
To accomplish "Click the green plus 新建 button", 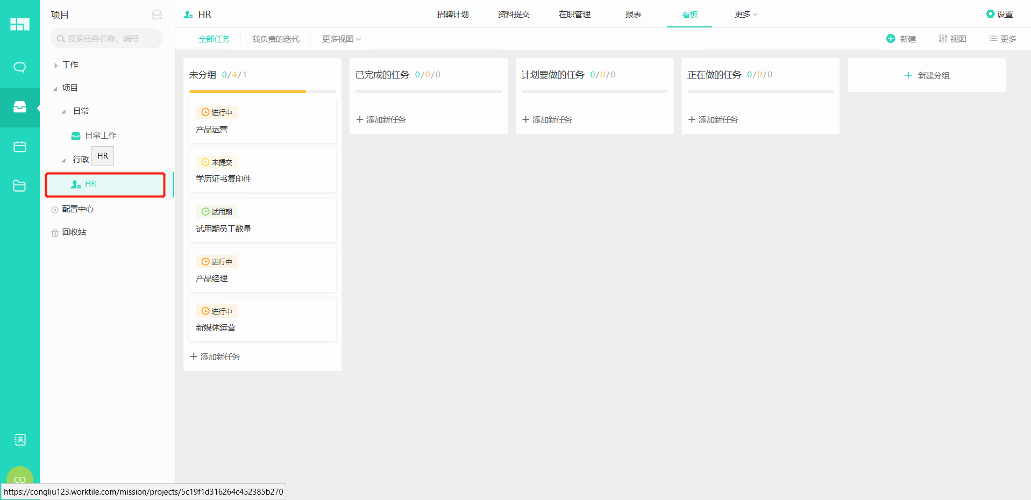I will tap(901, 39).
